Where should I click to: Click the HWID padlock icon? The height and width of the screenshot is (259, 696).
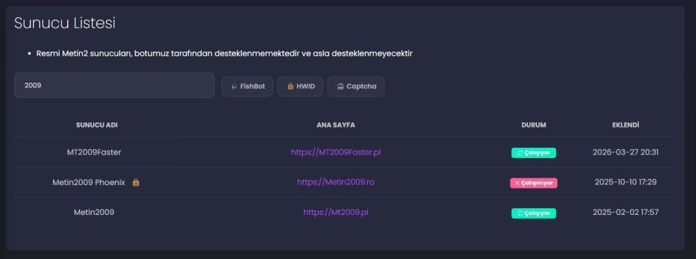(290, 87)
